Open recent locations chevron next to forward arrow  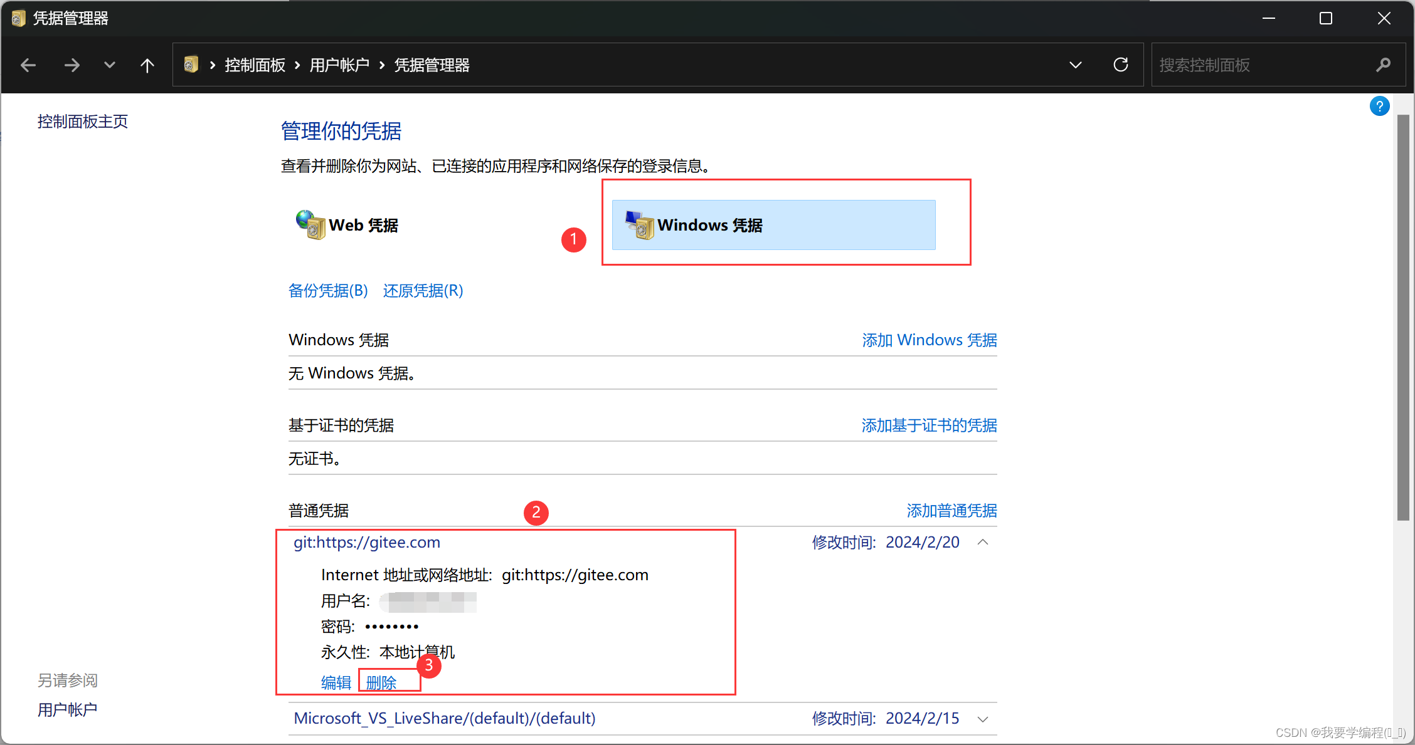click(x=110, y=65)
